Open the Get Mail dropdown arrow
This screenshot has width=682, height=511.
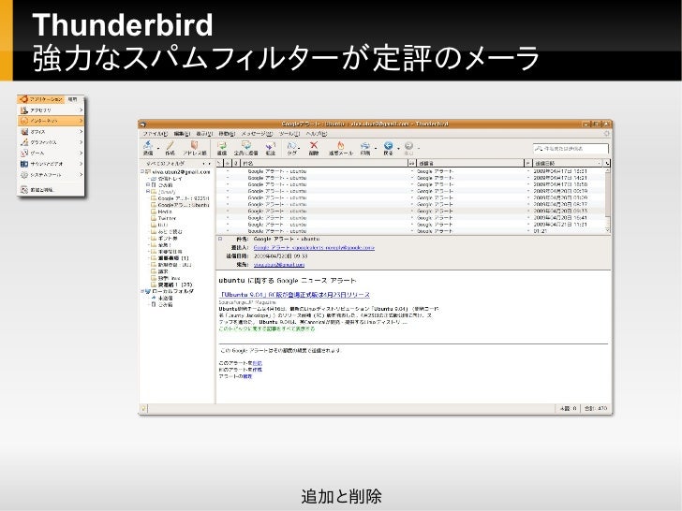click(157, 148)
